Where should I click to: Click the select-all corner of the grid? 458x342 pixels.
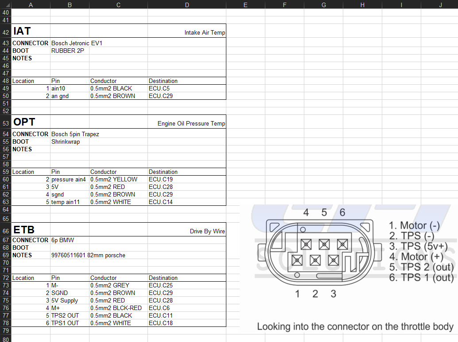(x=5, y=4)
